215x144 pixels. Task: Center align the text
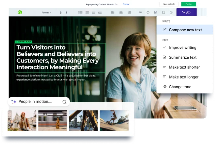121,13
